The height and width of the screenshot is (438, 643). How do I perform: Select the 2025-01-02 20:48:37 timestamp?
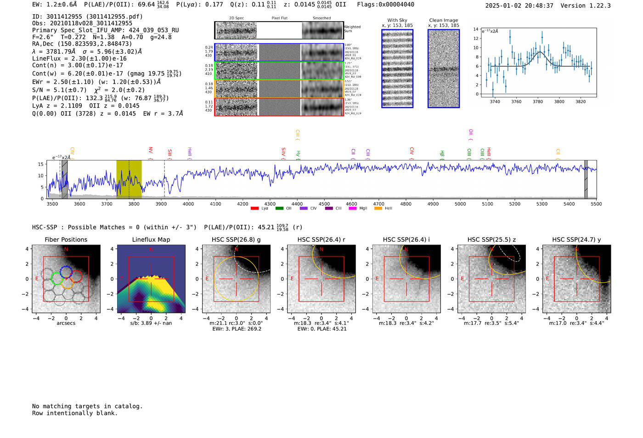[x=519, y=6]
